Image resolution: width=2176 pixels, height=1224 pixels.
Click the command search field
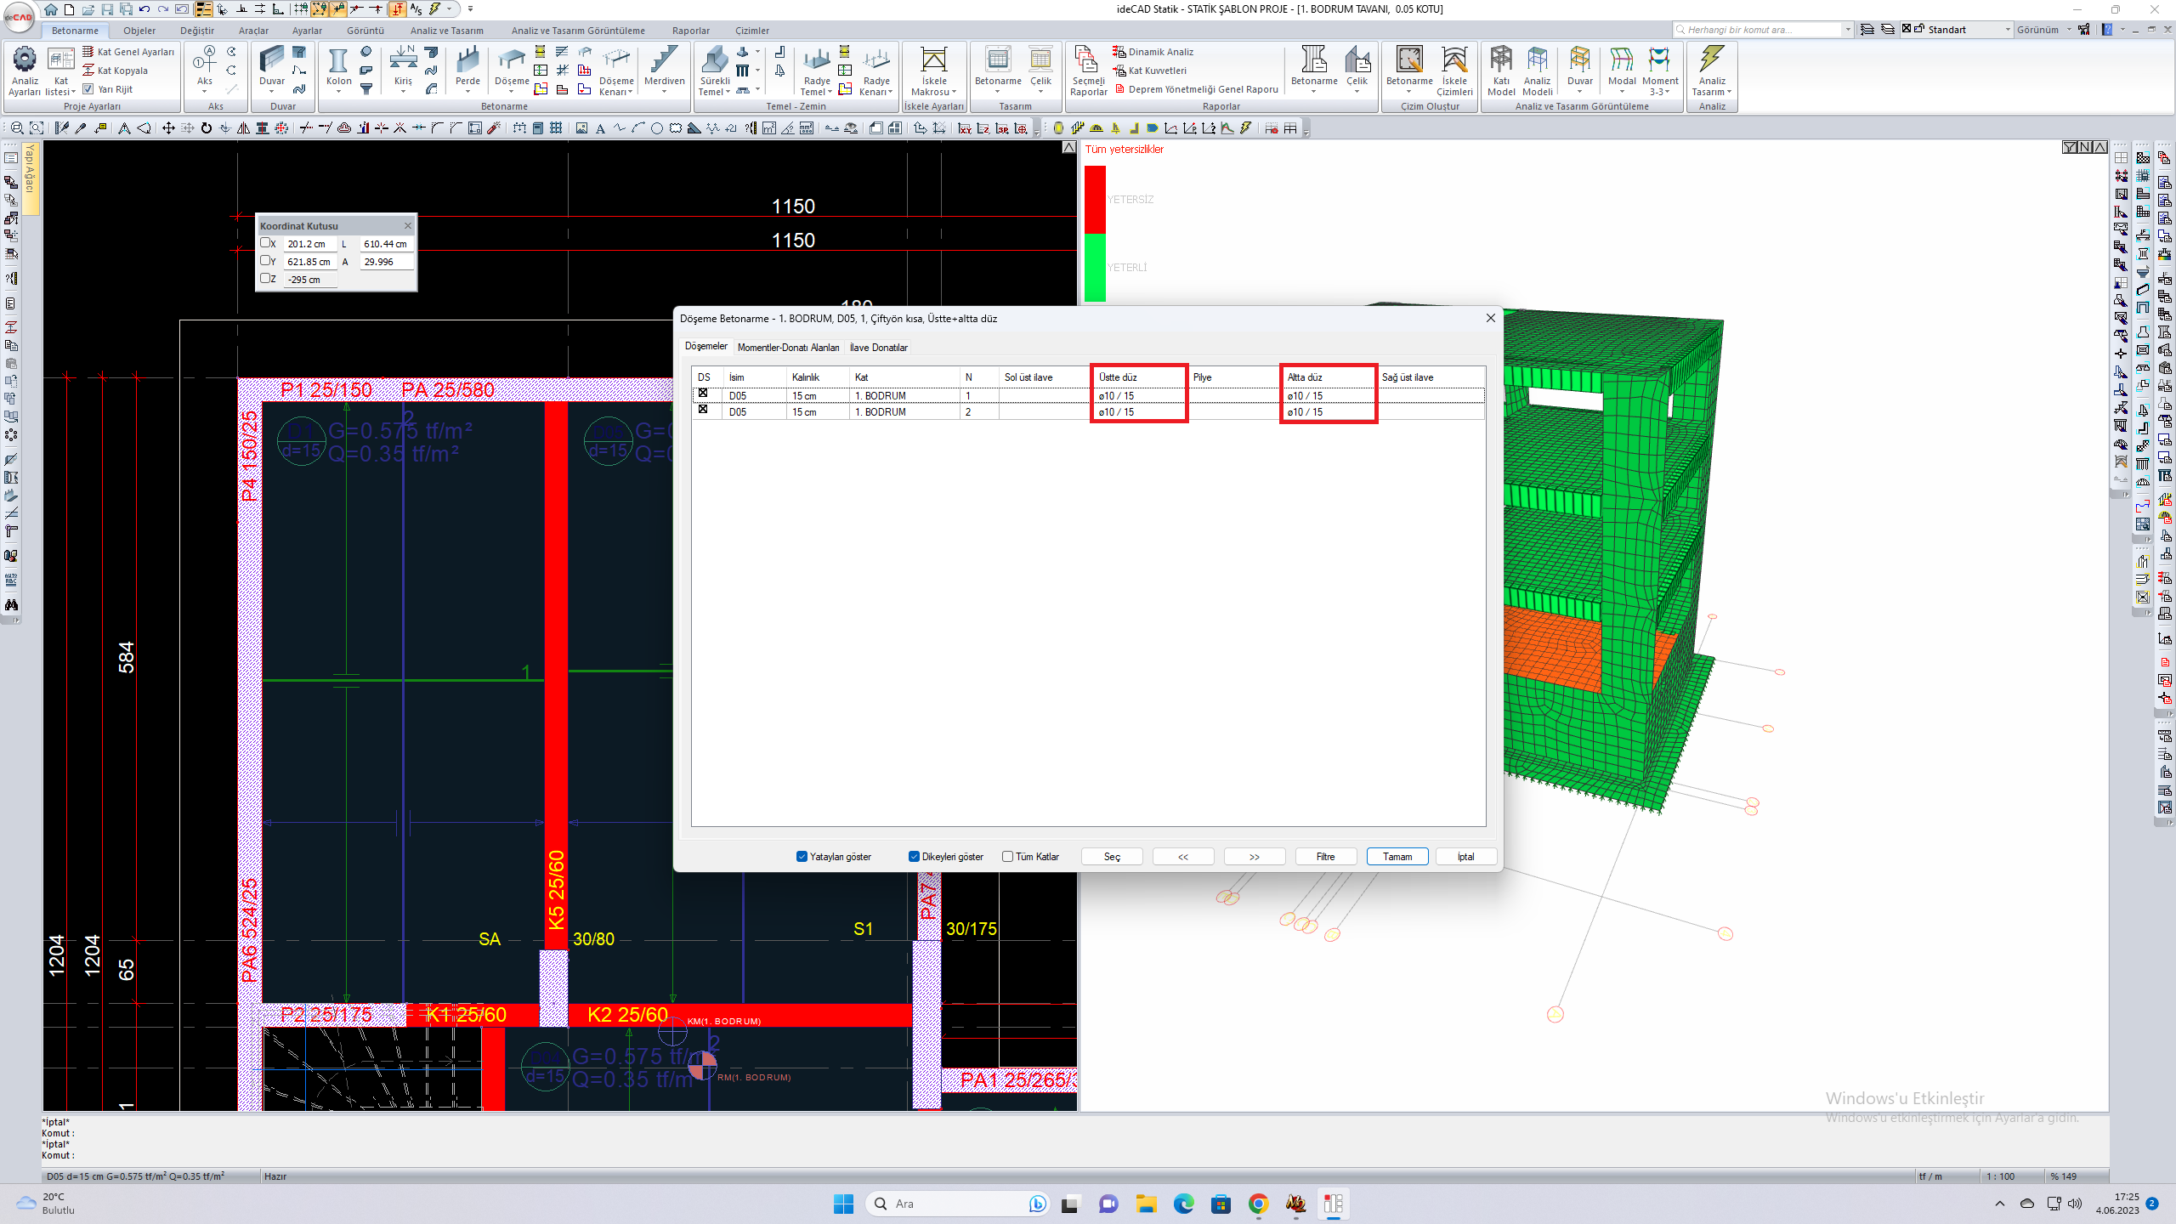point(1761,30)
